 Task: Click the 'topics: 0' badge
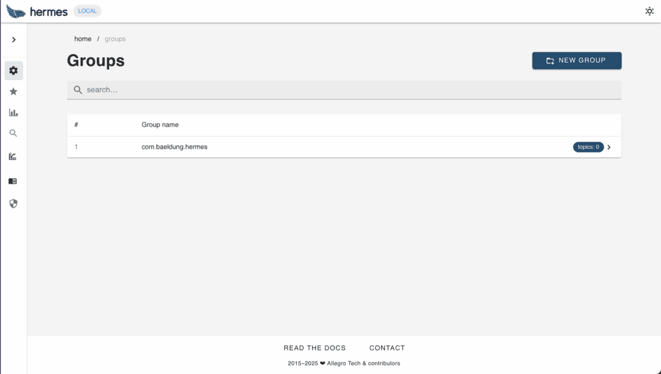click(588, 147)
